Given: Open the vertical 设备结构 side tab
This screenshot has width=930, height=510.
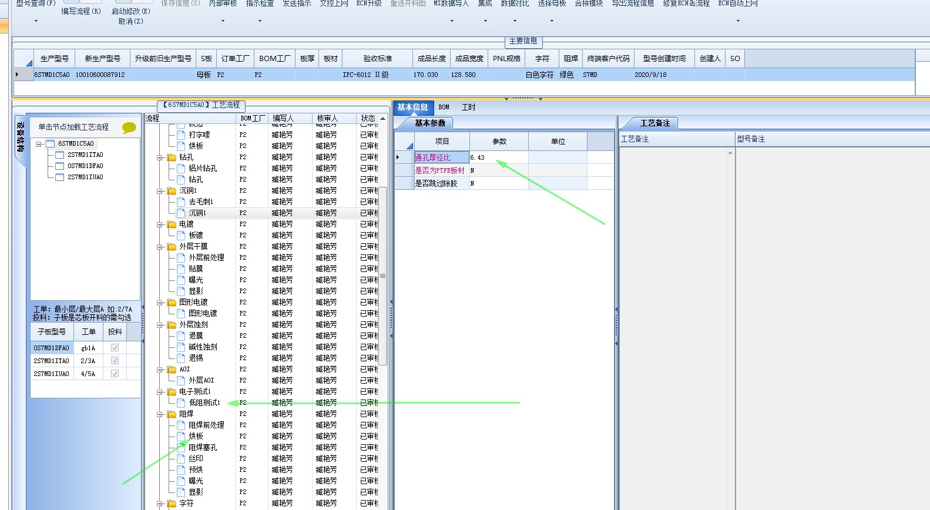Looking at the screenshot, I should pyautogui.click(x=20, y=138).
